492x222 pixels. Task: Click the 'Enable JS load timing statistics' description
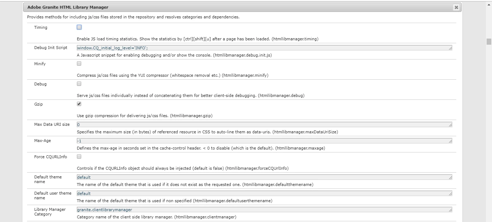pos(197,39)
